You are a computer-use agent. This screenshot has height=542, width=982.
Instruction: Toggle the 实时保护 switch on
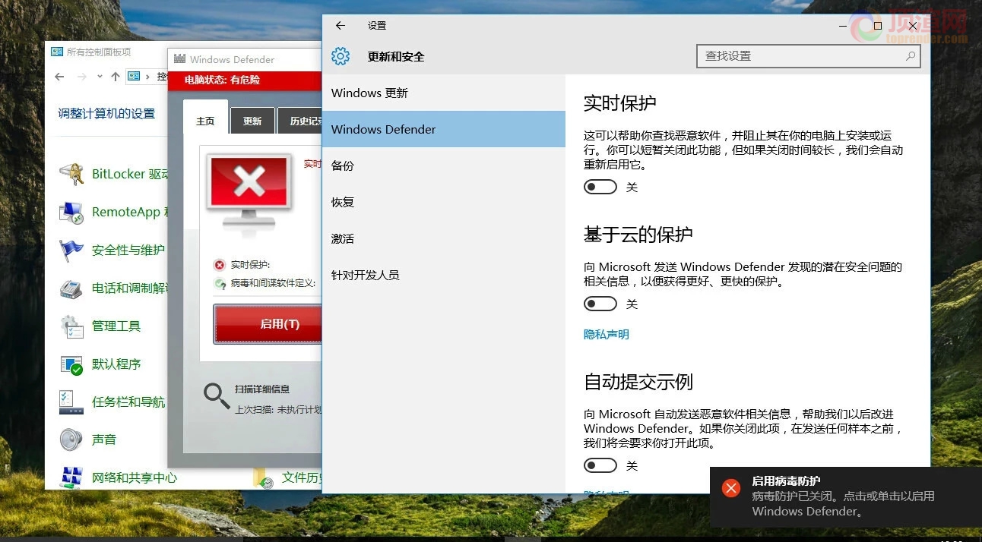pyautogui.click(x=600, y=187)
